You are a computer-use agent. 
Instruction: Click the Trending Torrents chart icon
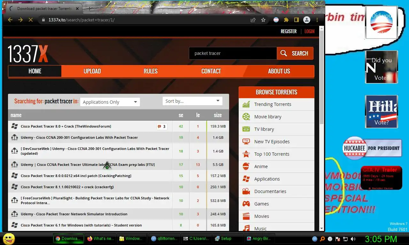(x=246, y=104)
